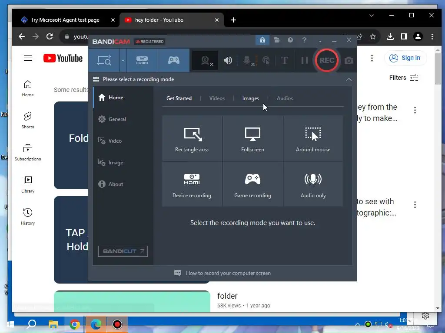Close the 'hey folder - YouTube' tab
445x333 pixels.
tap(217, 20)
